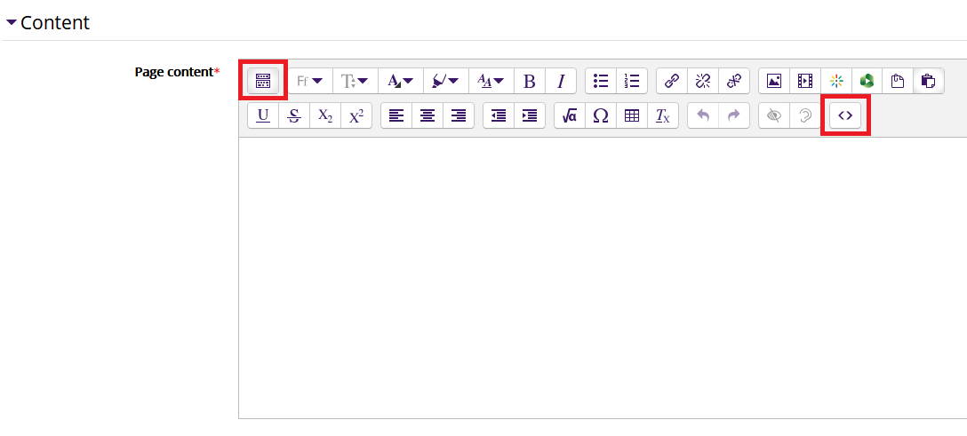Image resolution: width=967 pixels, height=436 pixels.
Task: Open the manage files icon
Action: 898,81
